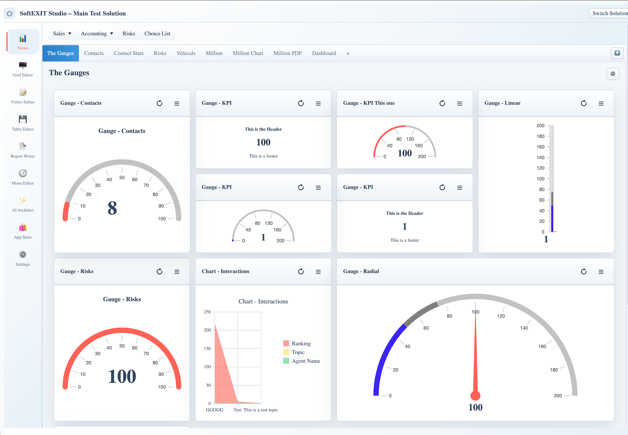Switch to the Contact Stats tab
The width and height of the screenshot is (628, 435).
pos(129,53)
